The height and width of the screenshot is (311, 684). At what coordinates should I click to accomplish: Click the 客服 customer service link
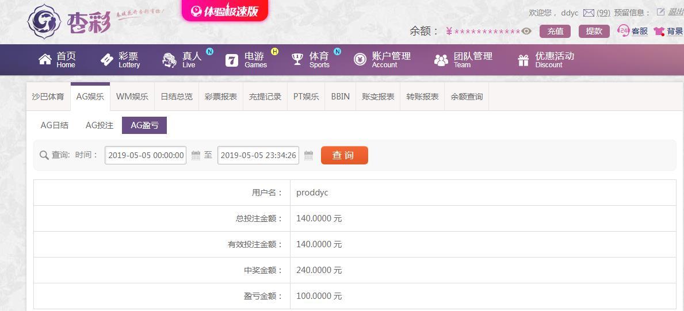click(640, 32)
